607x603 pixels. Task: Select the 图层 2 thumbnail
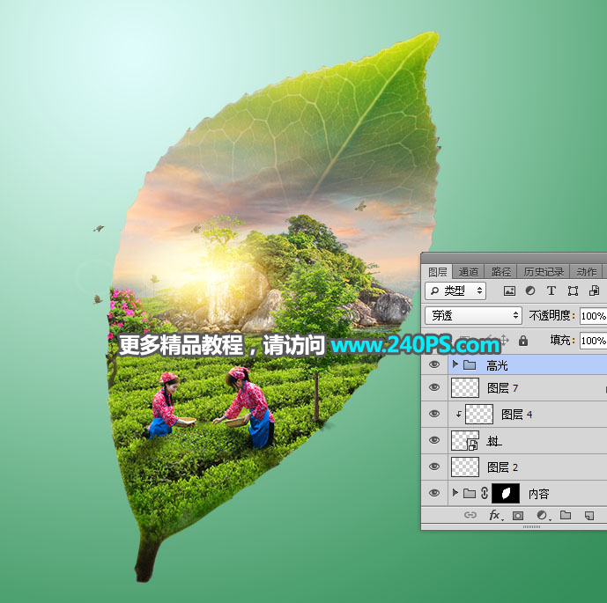point(465,467)
